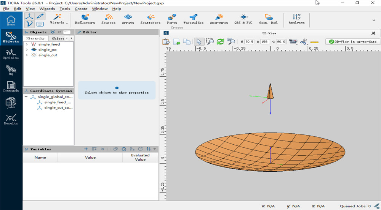This screenshot has height=210, width=381.
Task: Open the Wizards dropdown
Action: click(x=59, y=19)
